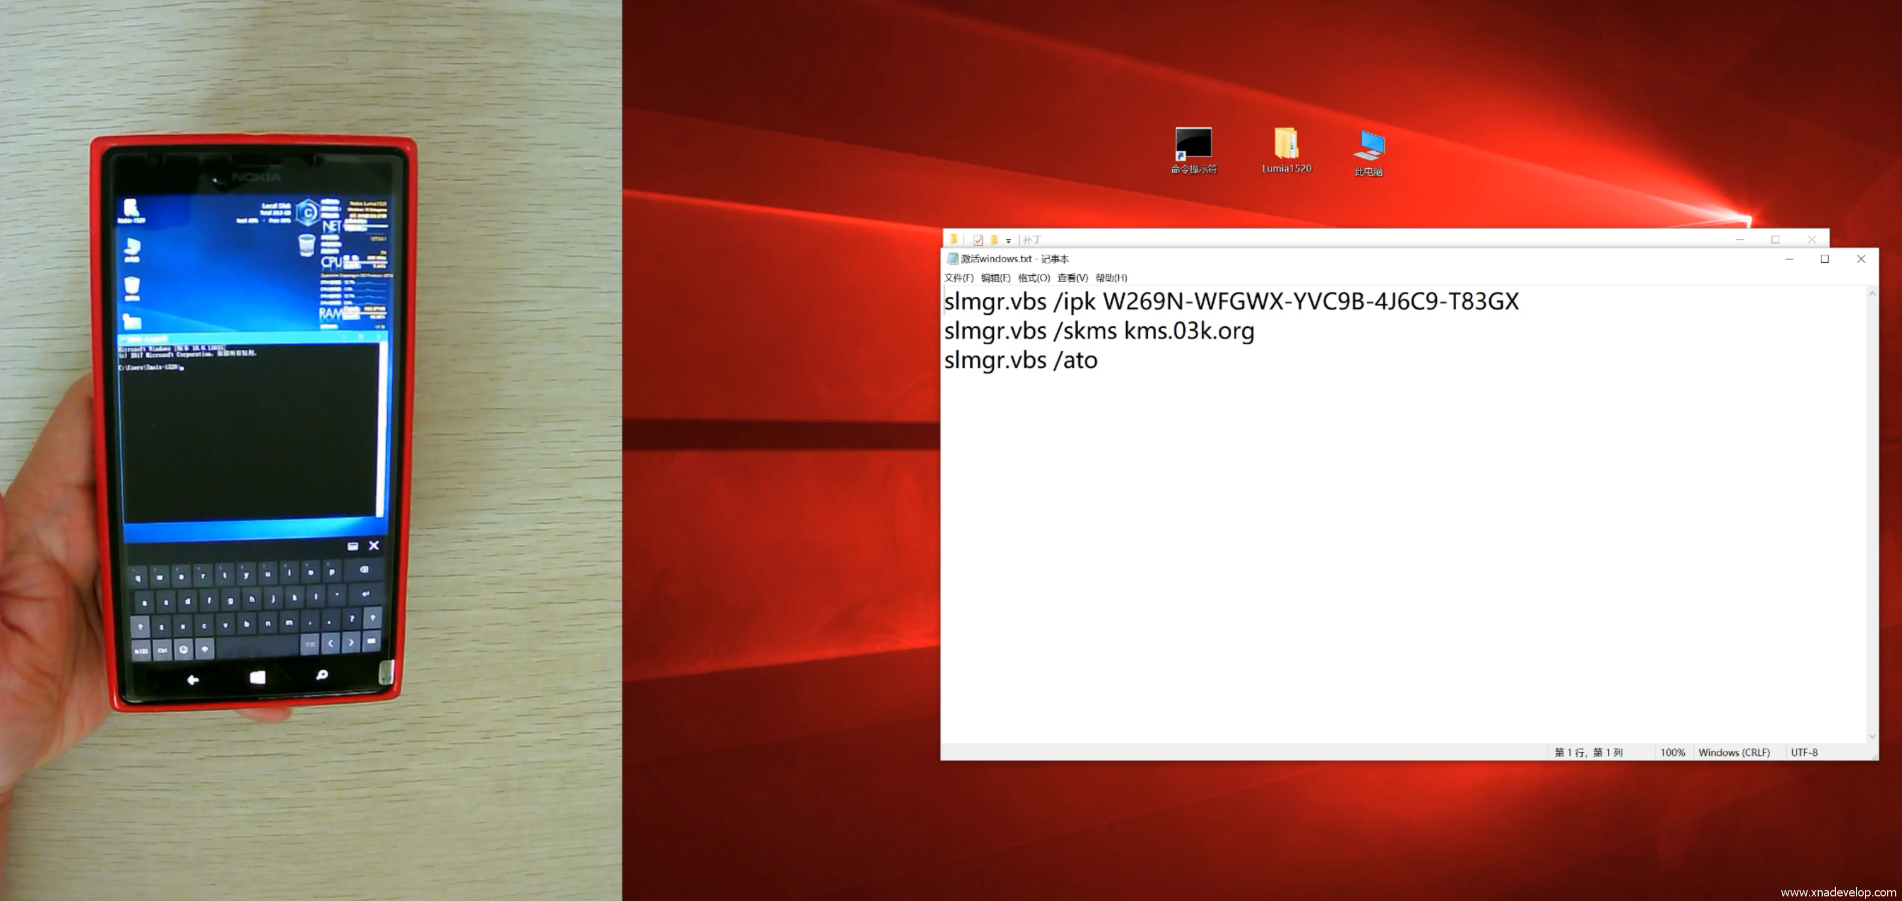Click Explorer quick access New Folder icon
Image resolution: width=1902 pixels, height=901 pixels.
click(x=994, y=240)
